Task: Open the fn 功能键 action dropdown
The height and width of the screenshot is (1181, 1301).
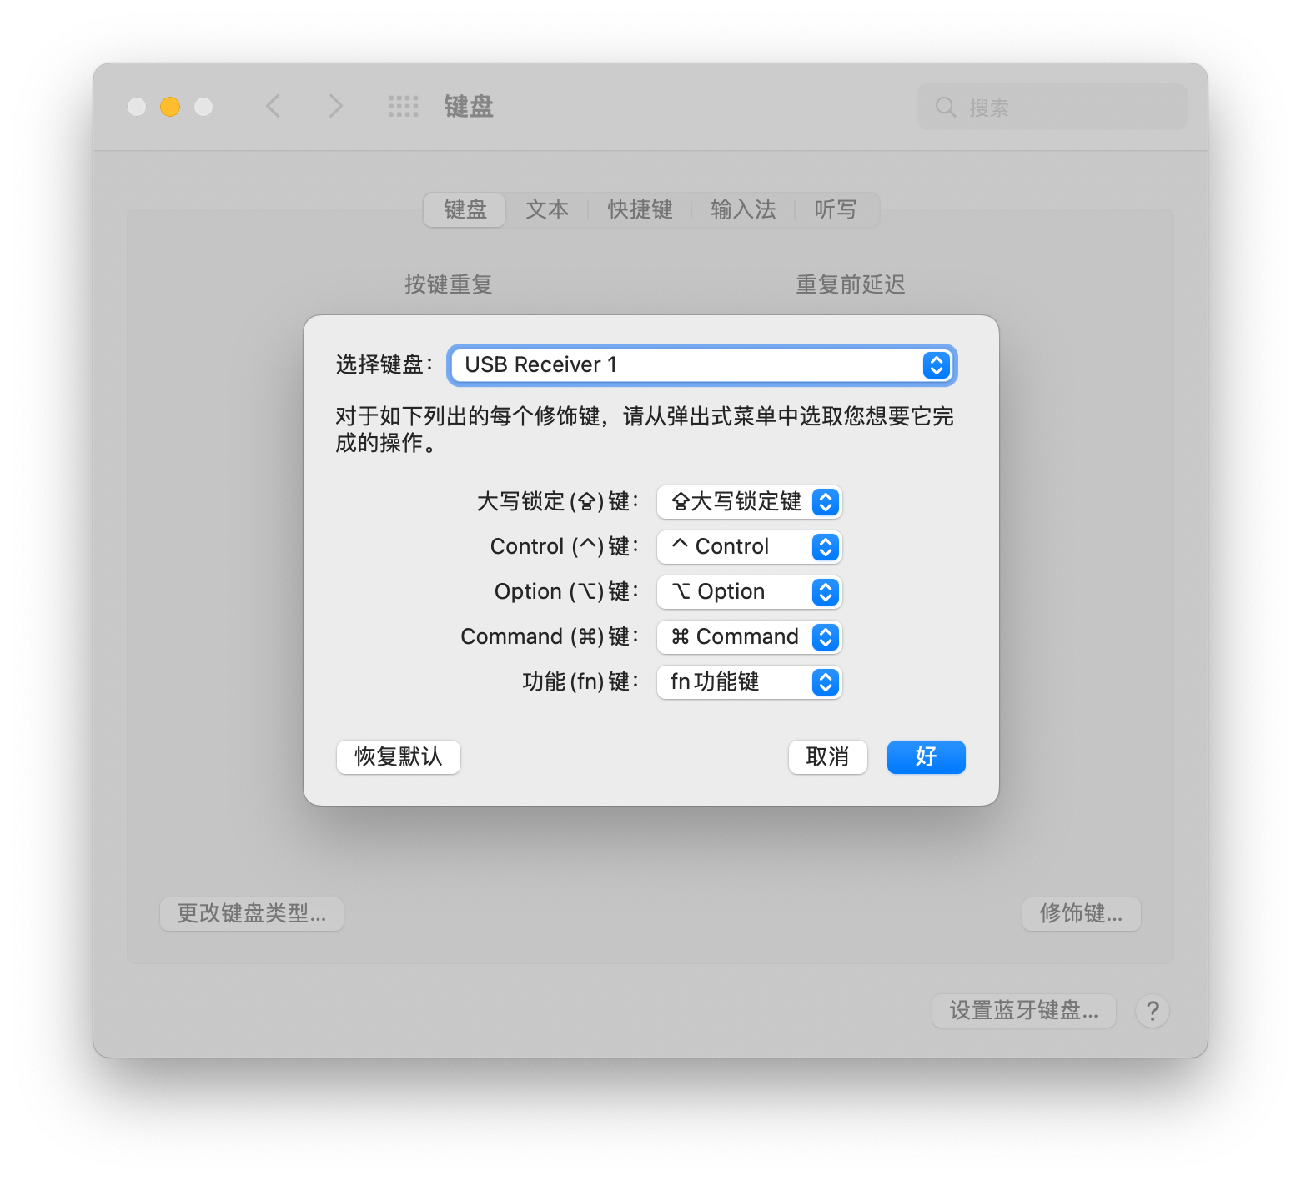Action: point(750,682)
